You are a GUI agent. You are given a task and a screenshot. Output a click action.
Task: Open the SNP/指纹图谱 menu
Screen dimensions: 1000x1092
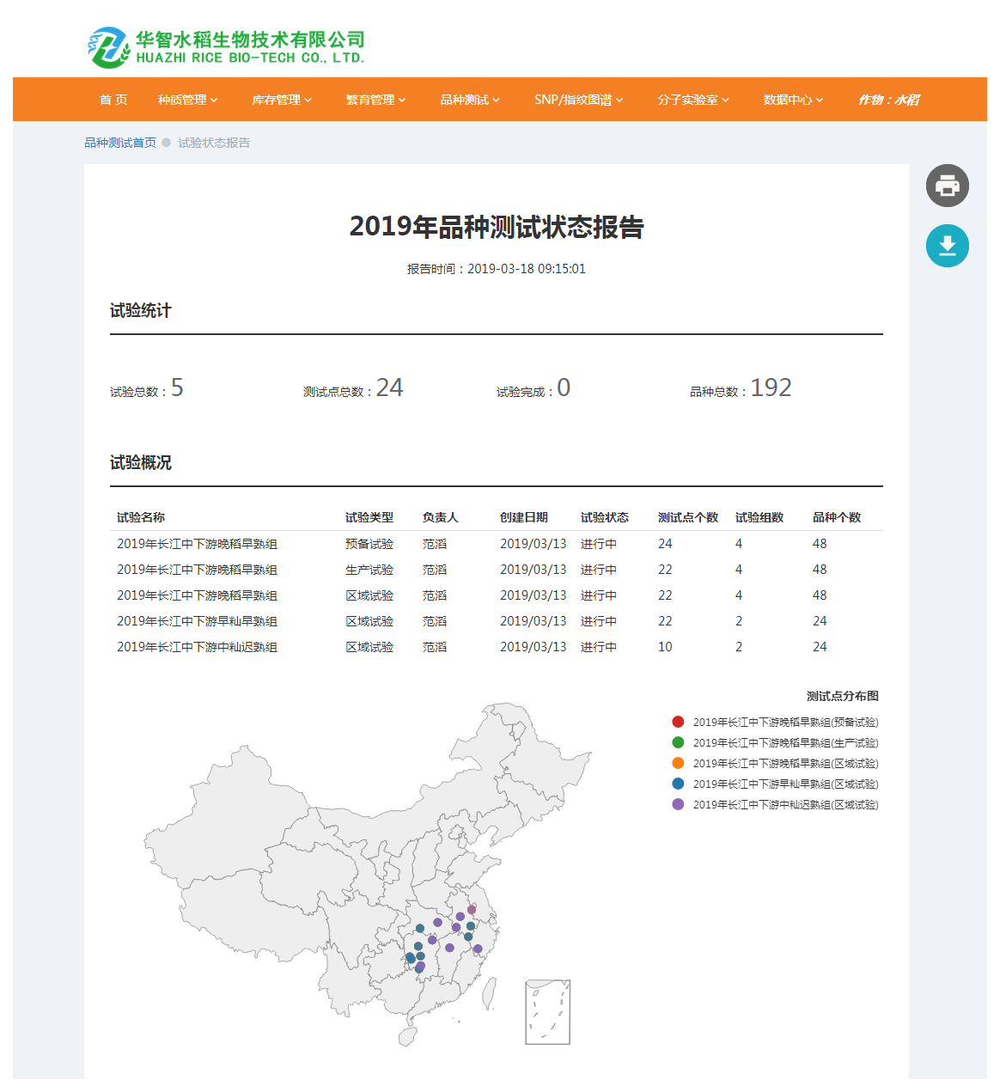pos(578,100)
